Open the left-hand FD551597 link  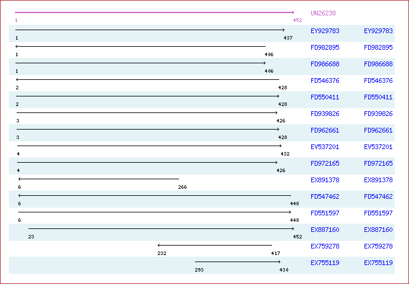point(325,213)
